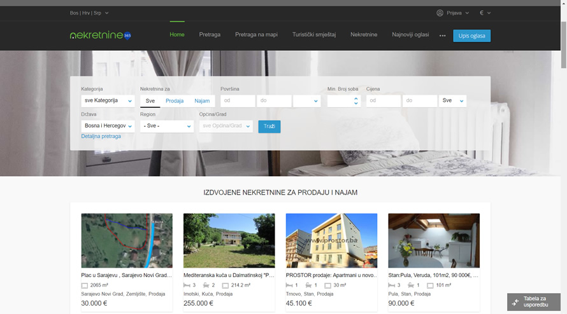The image size is (567, 314).
Task: Open the Prijava user account menu
Action: 452,13
